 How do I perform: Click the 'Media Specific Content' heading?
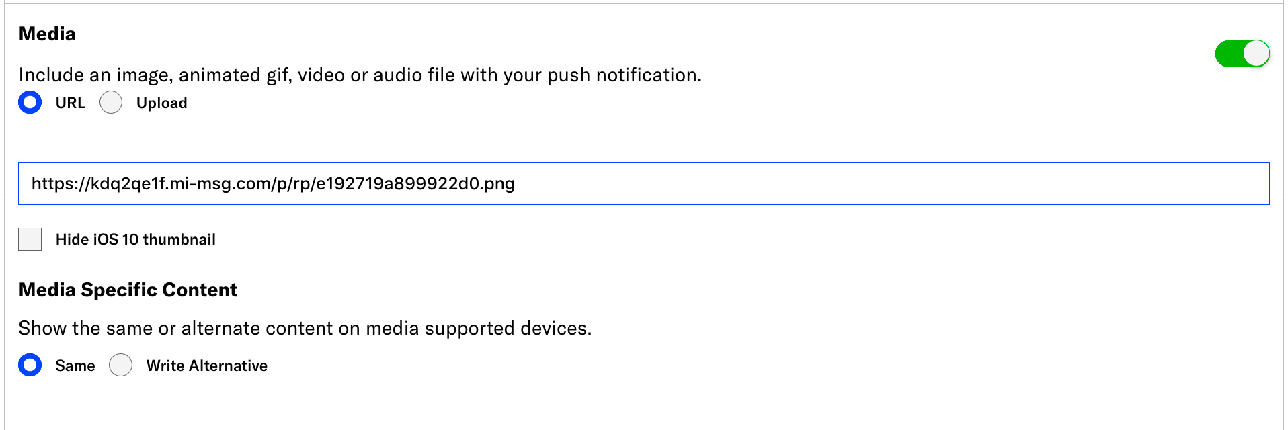click(x=128, y=290)
